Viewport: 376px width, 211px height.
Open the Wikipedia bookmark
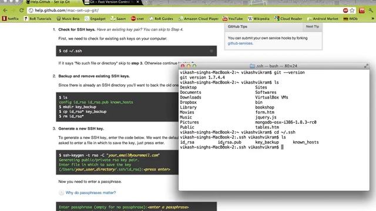point(258,19)
